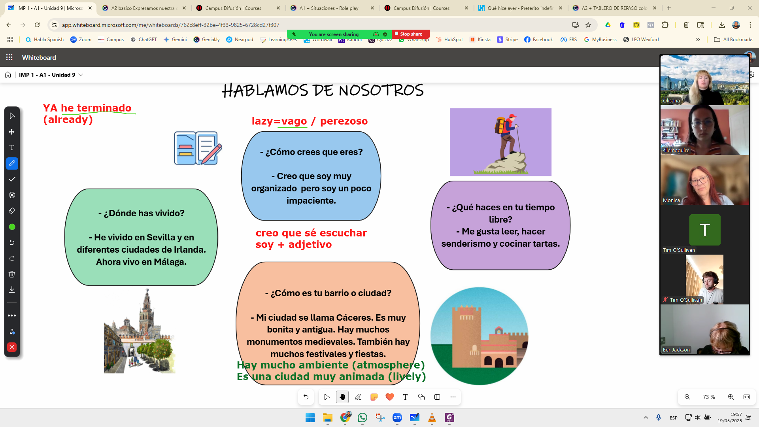Open browser extensions puzzle icon

click(665, 25)
